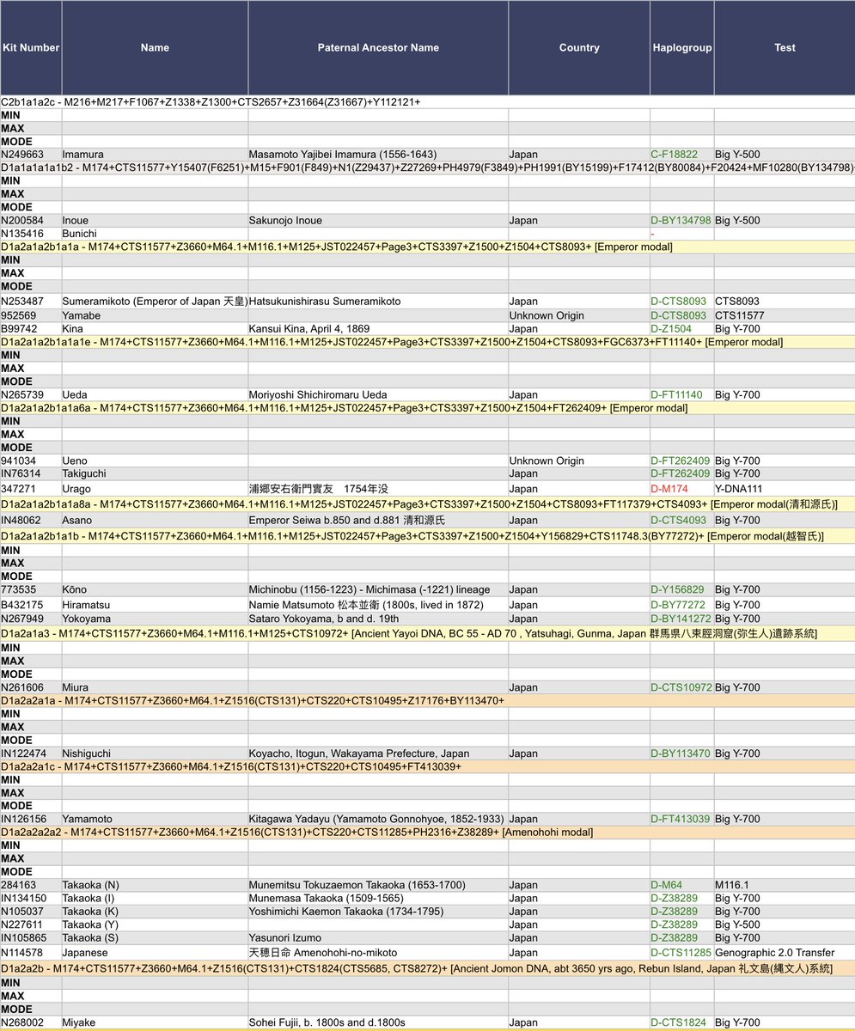The width and height of the screenshot is (855, 1031).
Task: Click the Y-DNA111 test cell
Action: tap(785, 488)
